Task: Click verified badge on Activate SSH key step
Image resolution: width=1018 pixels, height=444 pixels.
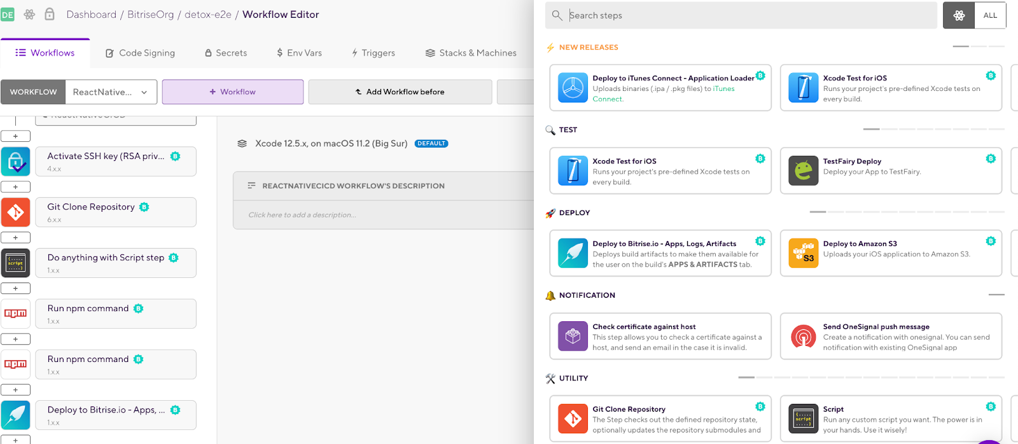Action: tap(175, 156)
